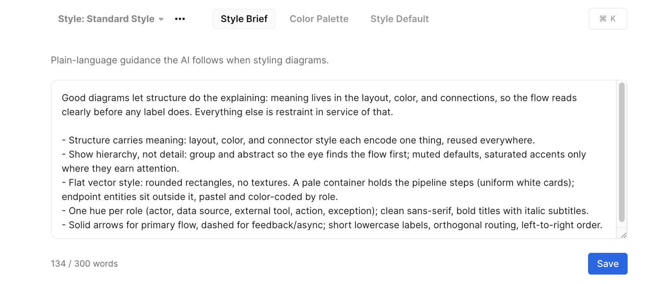Switch to the Style Brief tab
This screenshot has width=661, height=284.
tap(244, 19)
